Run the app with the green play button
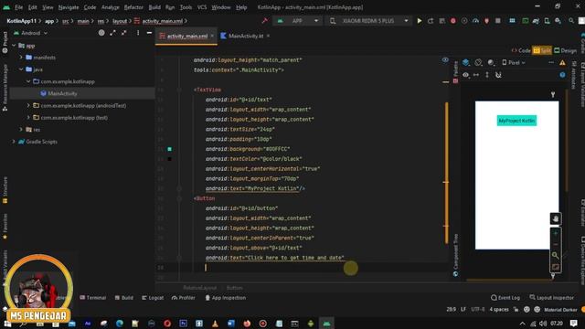 click(420, 21)
